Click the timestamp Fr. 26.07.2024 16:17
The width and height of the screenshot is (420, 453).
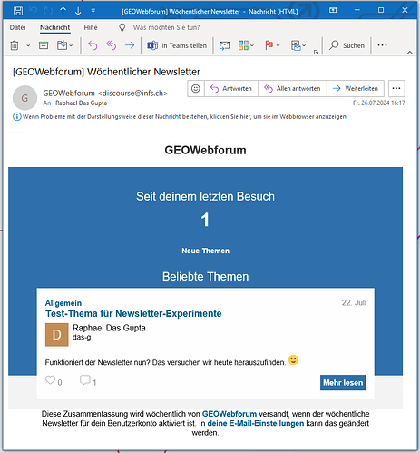click(378, 103)
